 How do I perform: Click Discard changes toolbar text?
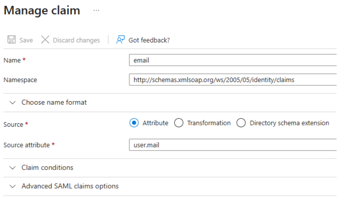click(76, 40)
